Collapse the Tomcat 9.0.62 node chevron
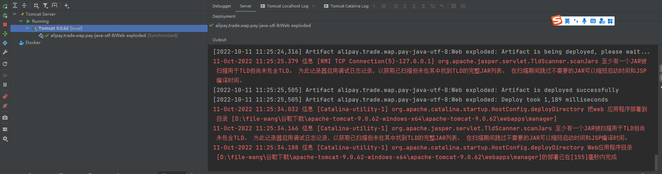Viewport: 662px width, 174px height. (27, 28)
